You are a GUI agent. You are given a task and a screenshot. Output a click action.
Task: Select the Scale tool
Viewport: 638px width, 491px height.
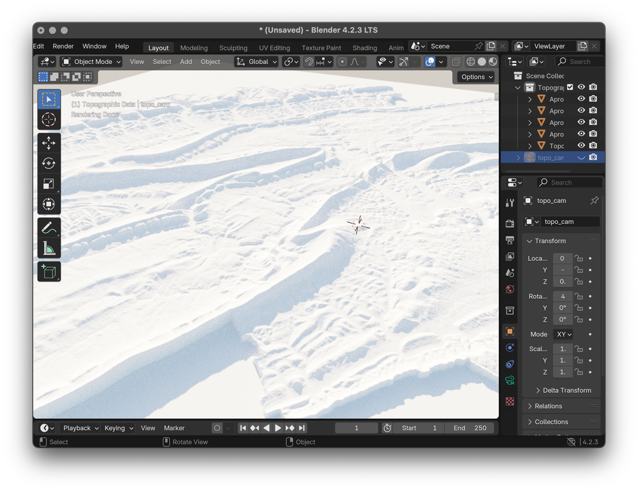49,184
